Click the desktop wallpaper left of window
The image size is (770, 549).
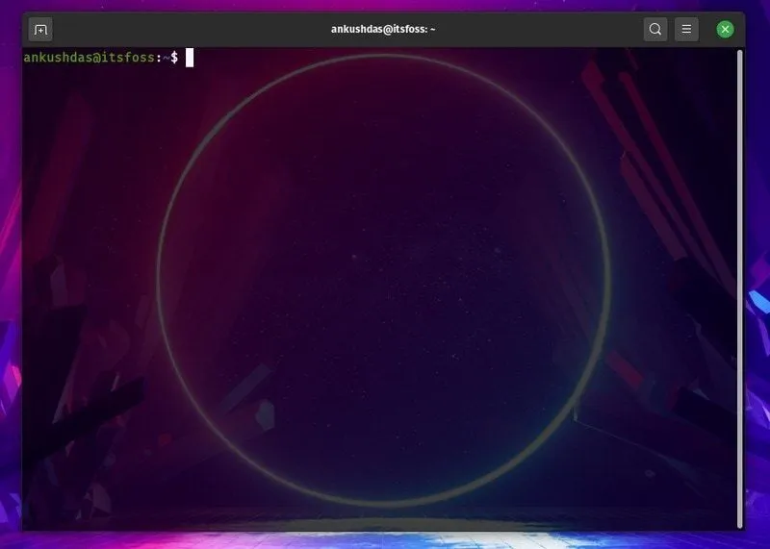(x=10, y=288)
